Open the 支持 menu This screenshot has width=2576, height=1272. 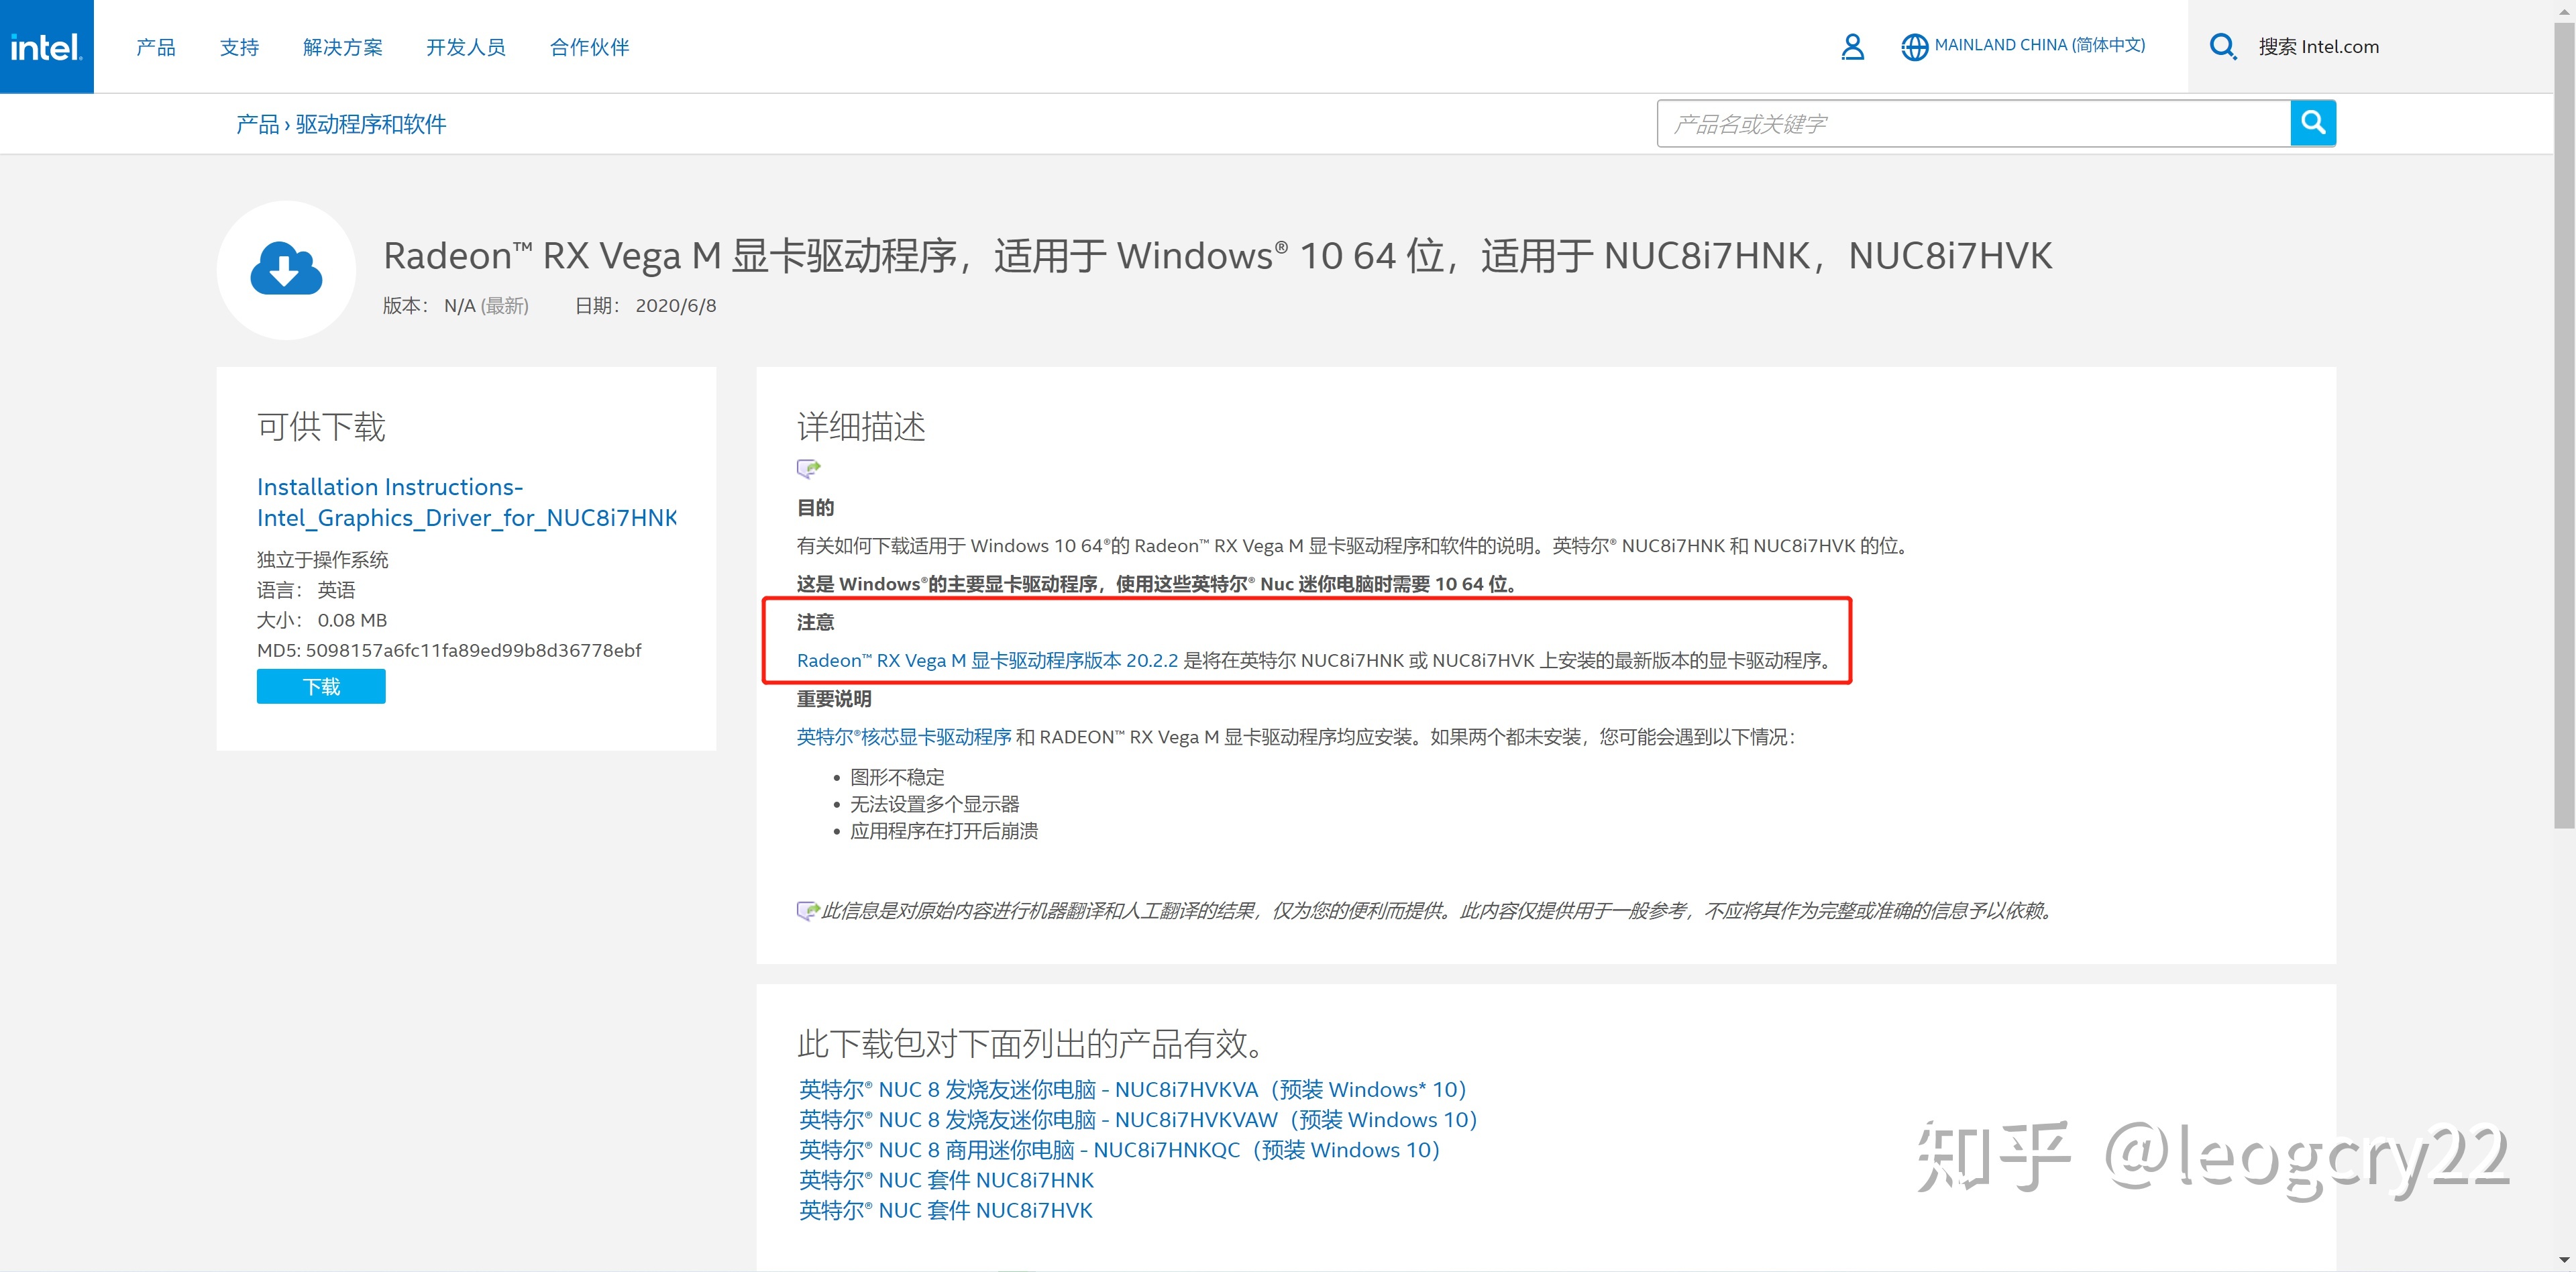click(x=239, y=47)
